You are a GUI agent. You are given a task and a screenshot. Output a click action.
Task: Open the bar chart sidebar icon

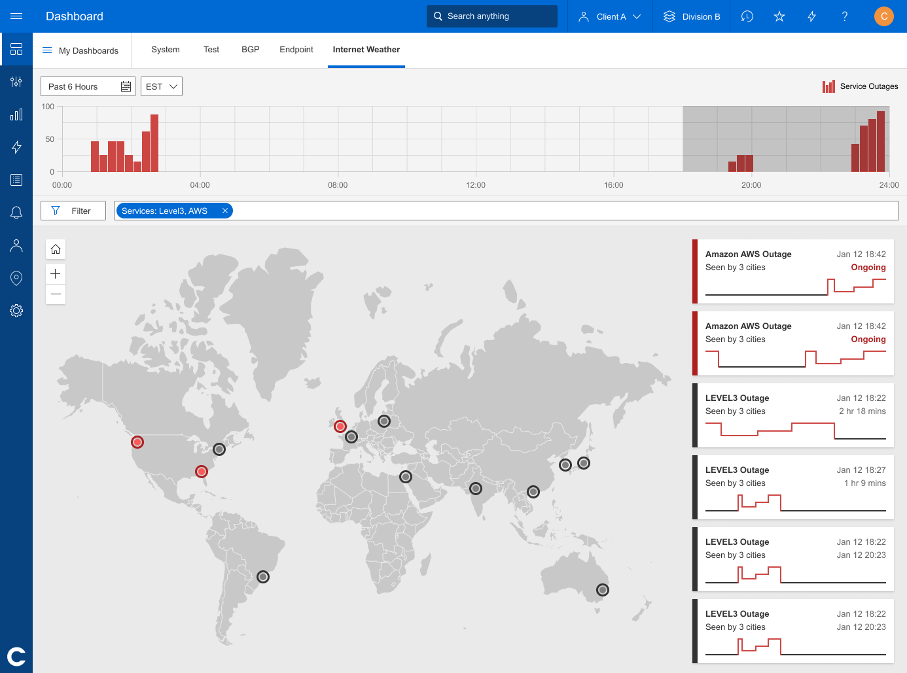click(16, 114)
